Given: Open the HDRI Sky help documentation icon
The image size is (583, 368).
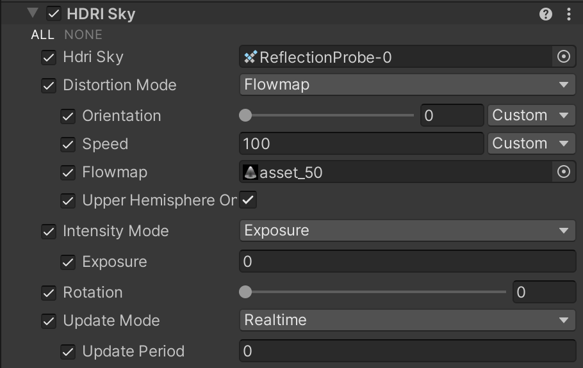Looking at the screenshot, I should coord(545,15).
